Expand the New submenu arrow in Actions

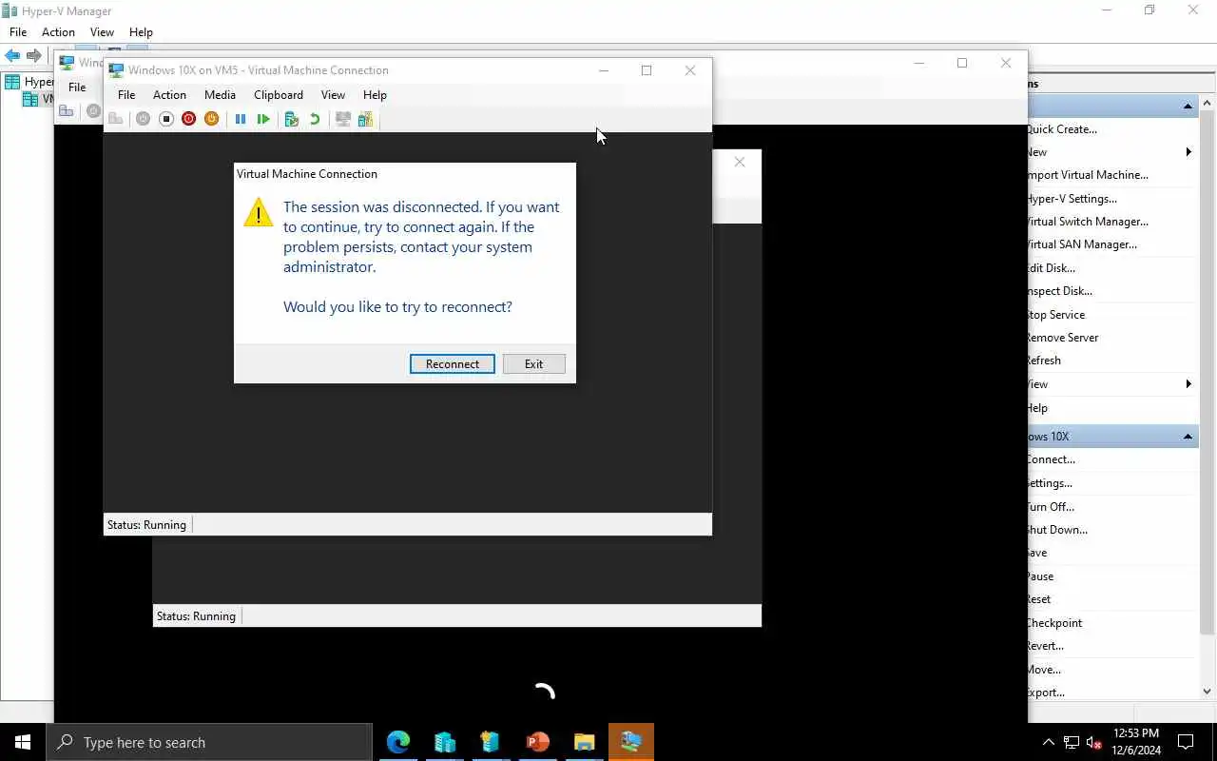pos(1188,152)
